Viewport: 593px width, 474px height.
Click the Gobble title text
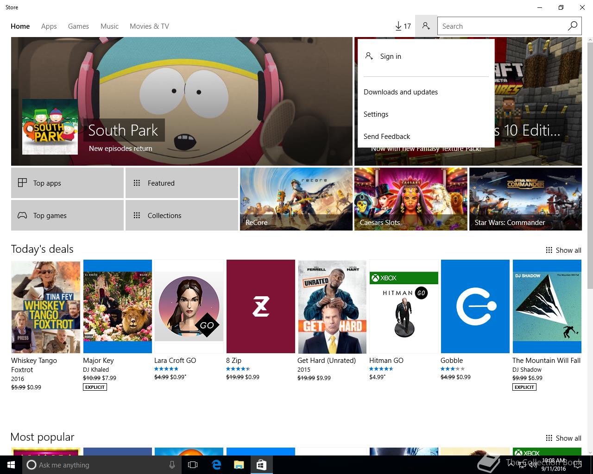[x=452, y=361]
